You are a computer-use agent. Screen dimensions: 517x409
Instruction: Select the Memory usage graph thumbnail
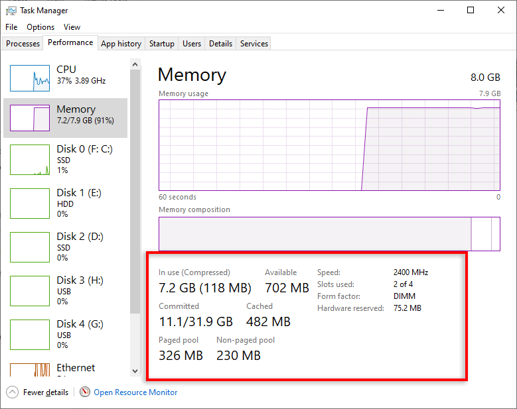30,118
